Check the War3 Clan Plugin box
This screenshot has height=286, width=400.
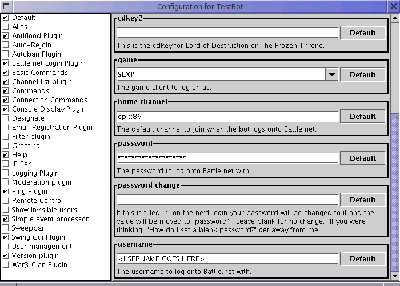(x=5, y=264)
